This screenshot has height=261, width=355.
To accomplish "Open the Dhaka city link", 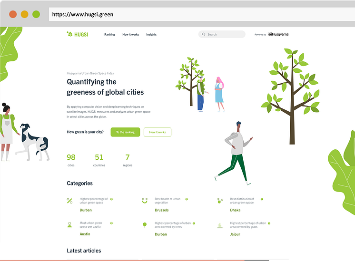I will 235,210.
